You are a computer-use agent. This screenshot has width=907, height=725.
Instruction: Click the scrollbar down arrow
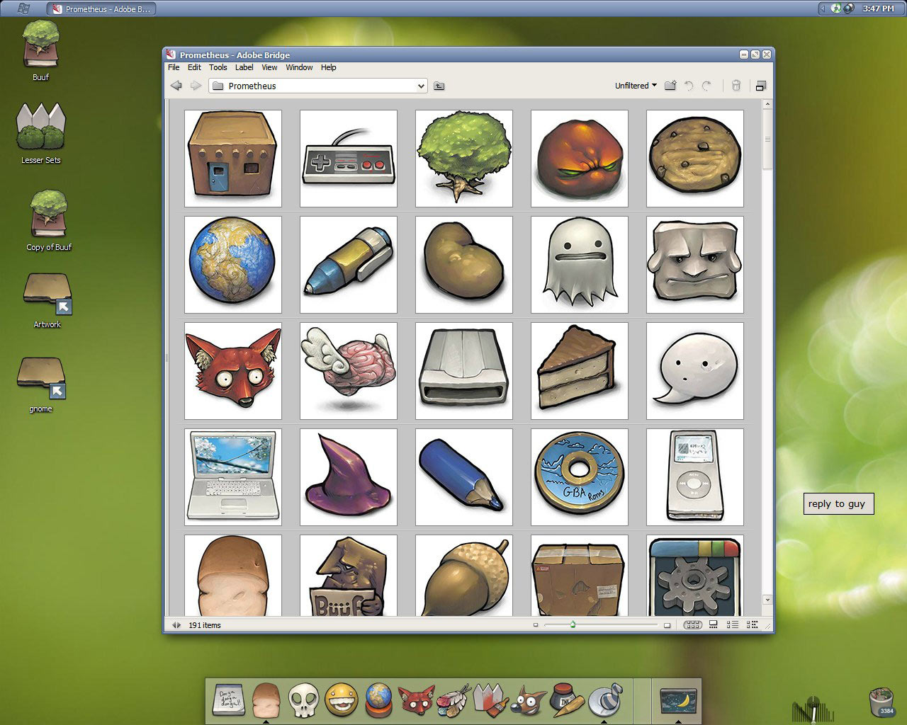point(767,600)
